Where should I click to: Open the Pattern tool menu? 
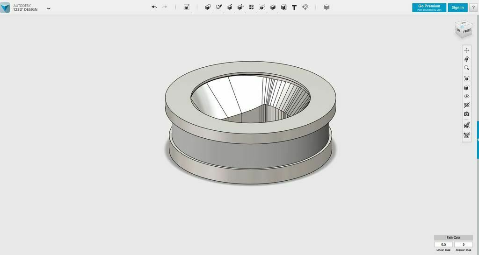tap(251, 7)
